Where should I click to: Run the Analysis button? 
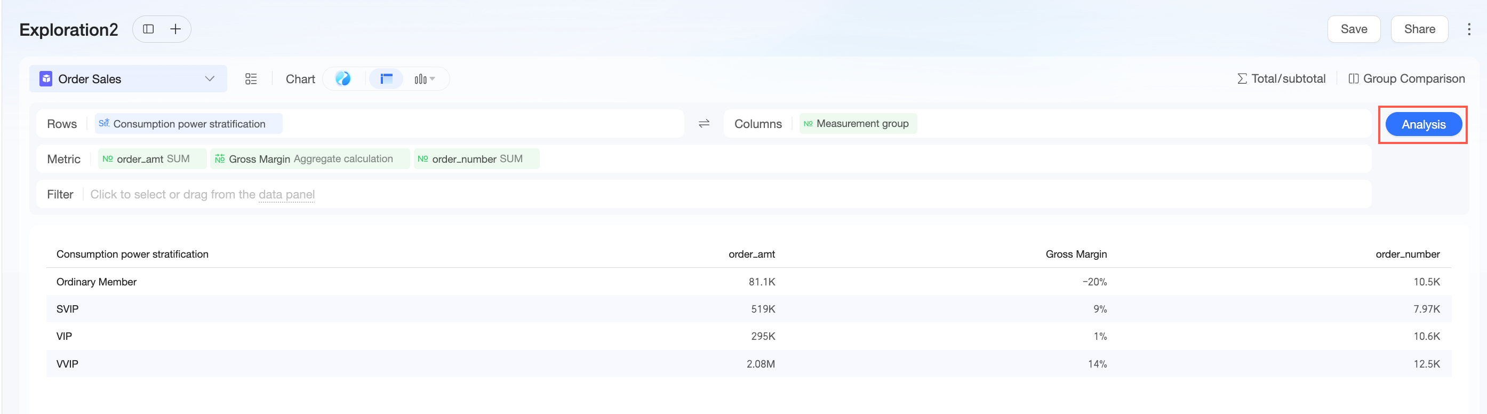click(1424, 124)
